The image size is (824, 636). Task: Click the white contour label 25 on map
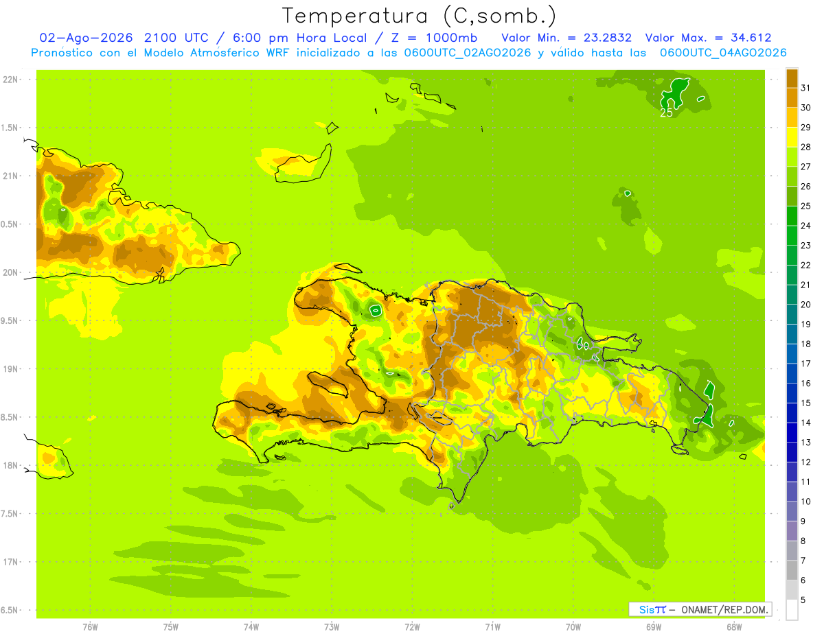[666, 113]
